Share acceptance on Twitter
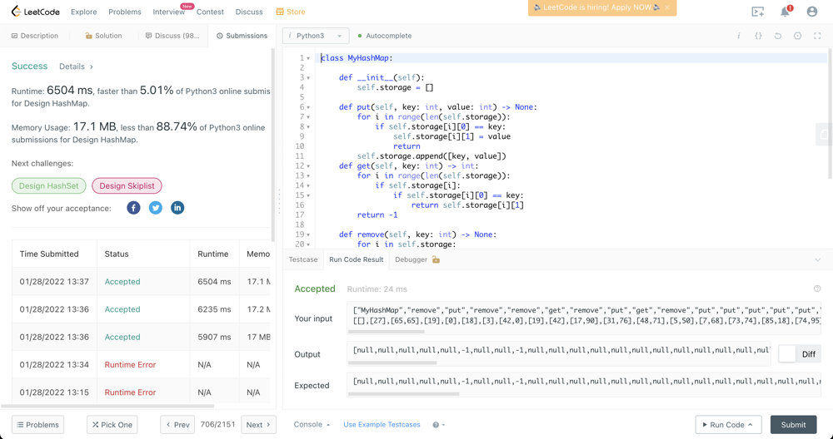Viewport: 833px width, 439px height. pyautogui.click(x=156, y=208)
